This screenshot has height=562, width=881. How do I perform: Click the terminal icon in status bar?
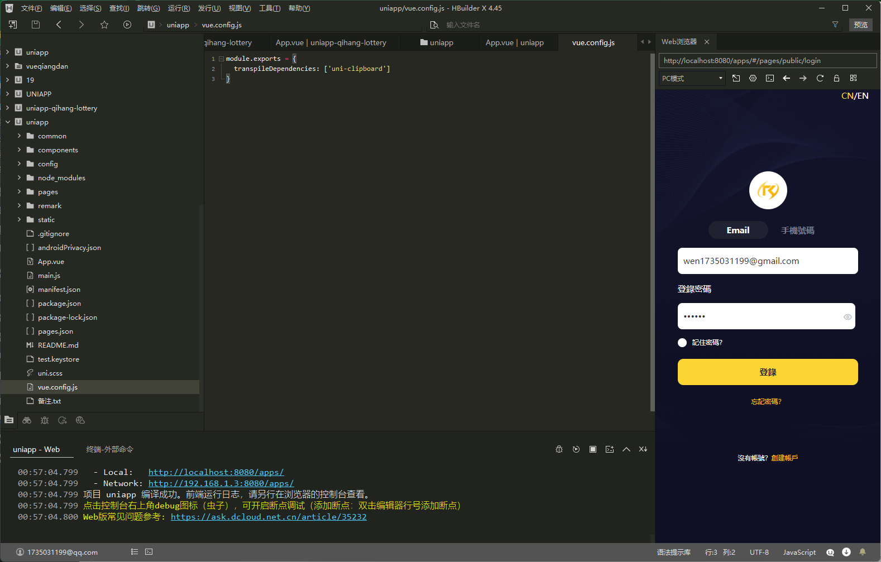tap(149, 552)
